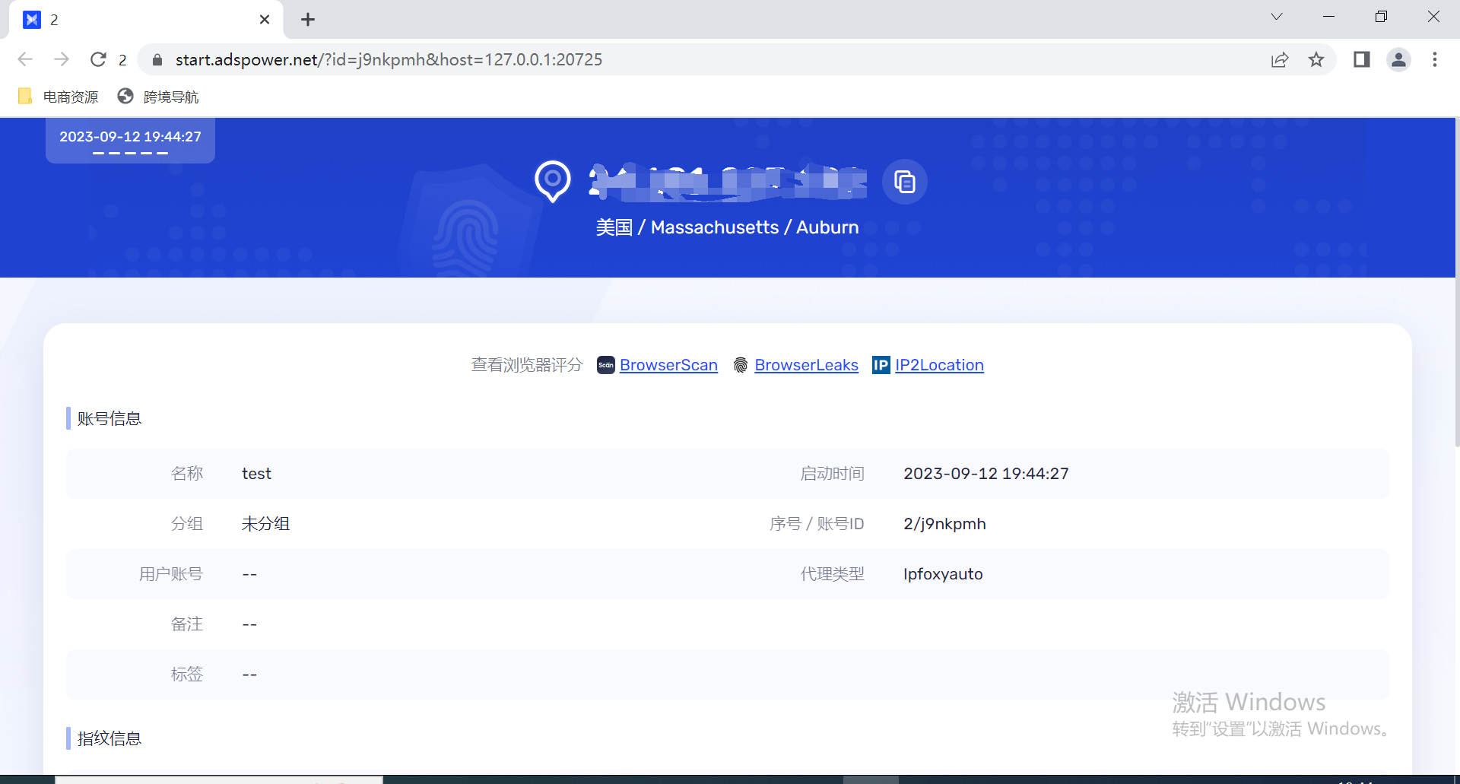View site info via lock icon
This screenshot has width=1460, height=784.
[x=157, y=59]
